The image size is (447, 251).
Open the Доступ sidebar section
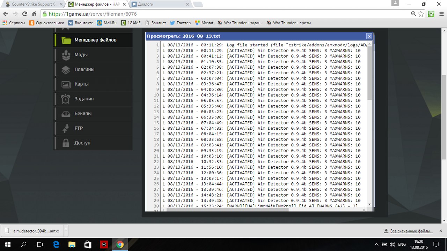click(x=93, y=143)
